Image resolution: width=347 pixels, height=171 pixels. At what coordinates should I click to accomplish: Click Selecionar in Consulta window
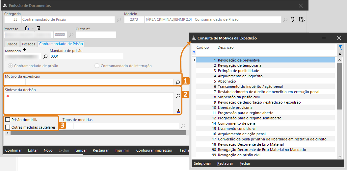tap(202, 163)
